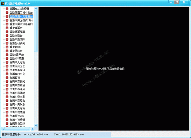191x138 pixels.
Task: Click the icon next to 台湾台视频道
Action: 7,112
